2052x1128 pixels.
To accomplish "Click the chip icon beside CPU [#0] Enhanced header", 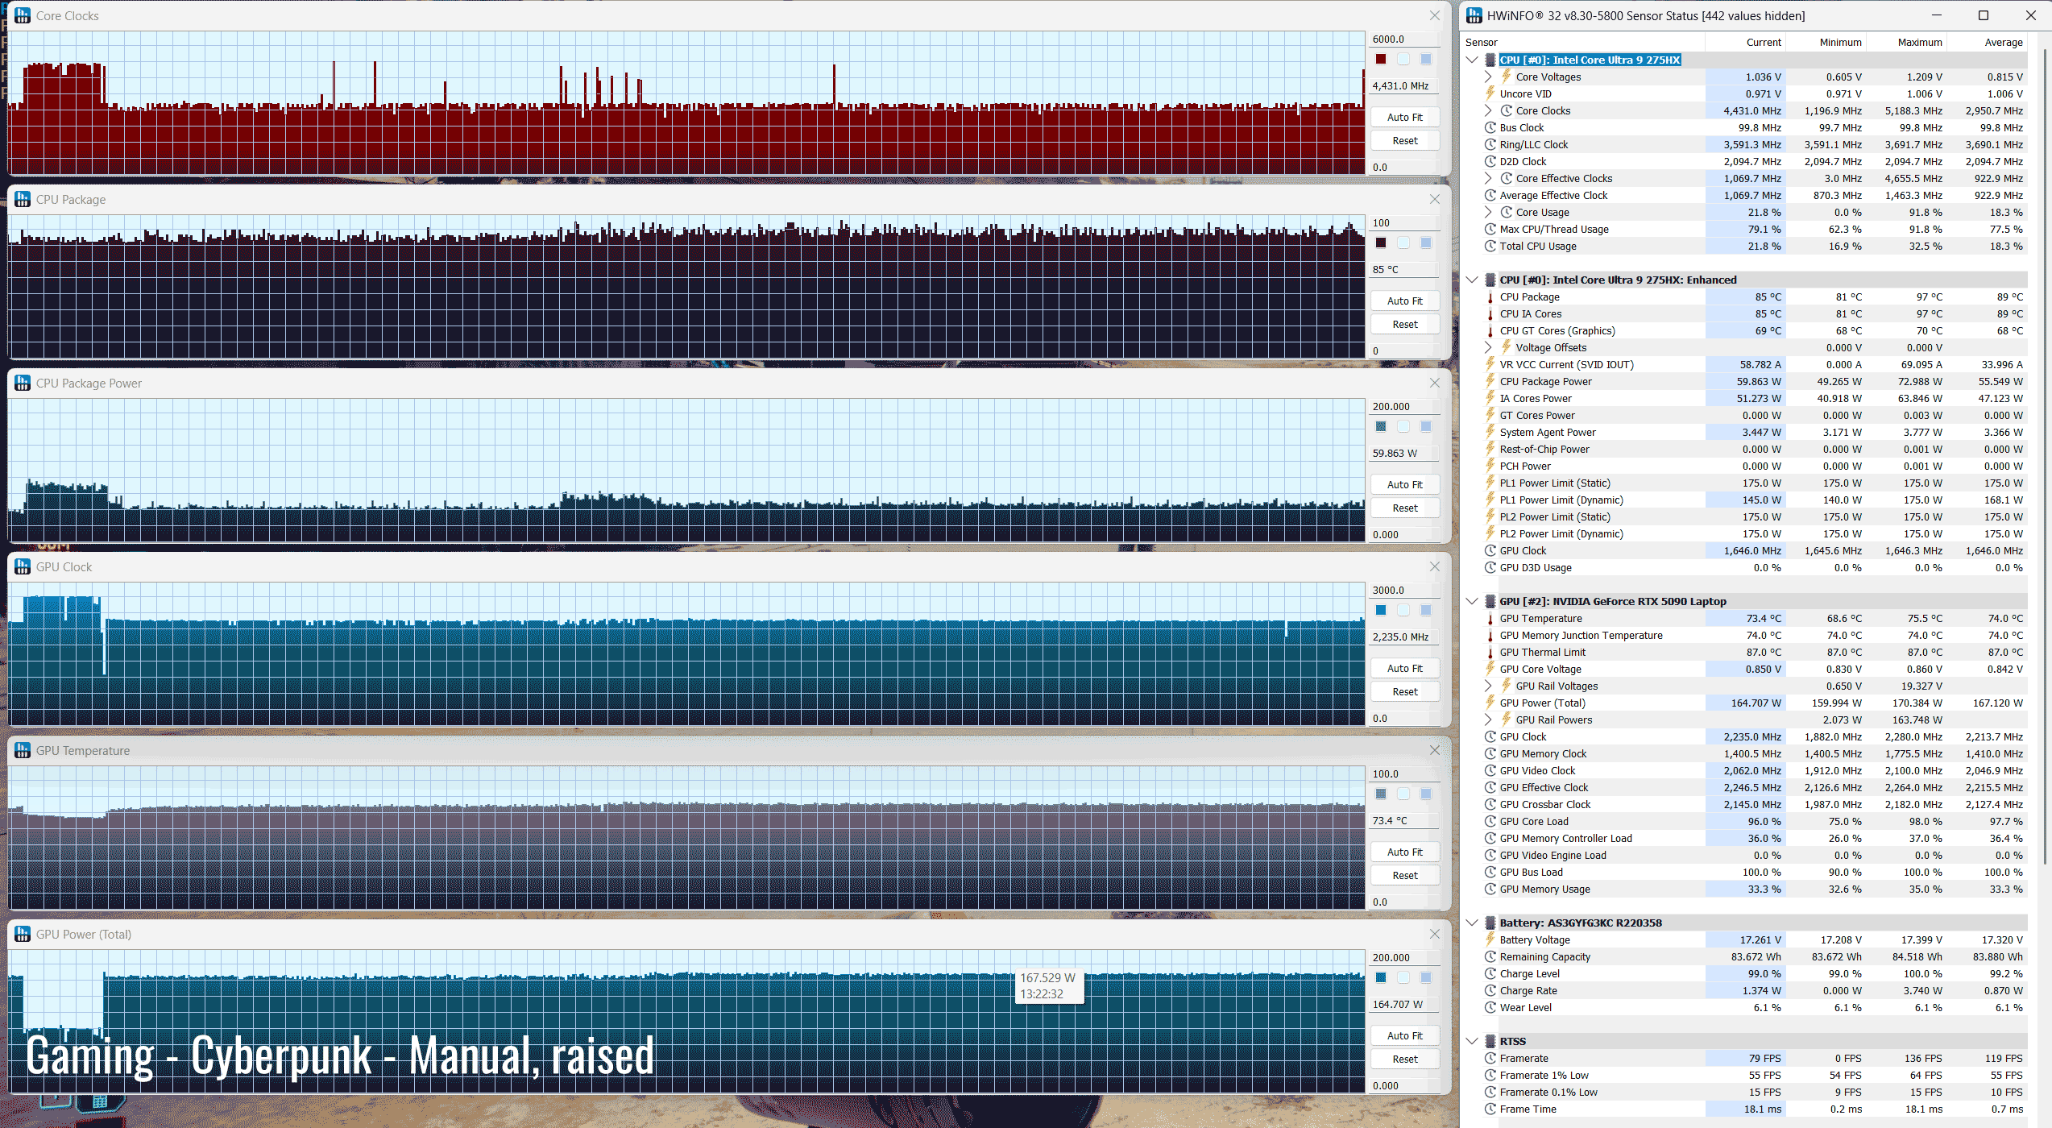I will (x=1490, y=280).
